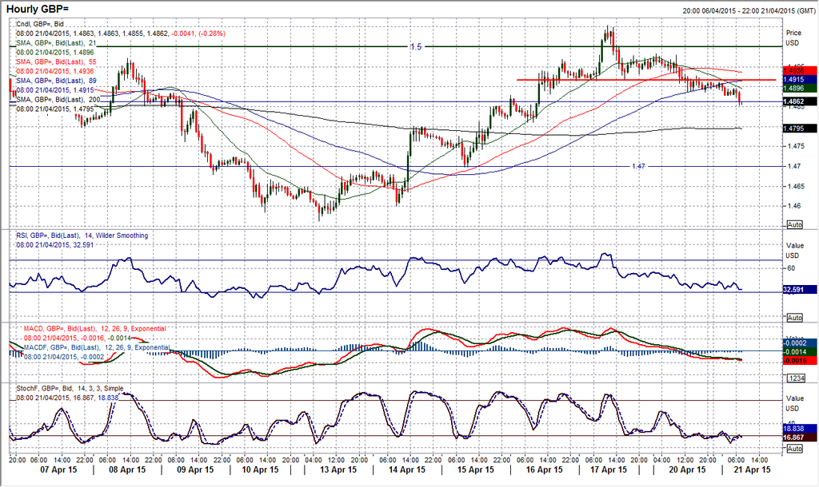Screen dimensions: 819x487
Task: Click the Auto button on the price chart panel
Action: click(794, 224)
